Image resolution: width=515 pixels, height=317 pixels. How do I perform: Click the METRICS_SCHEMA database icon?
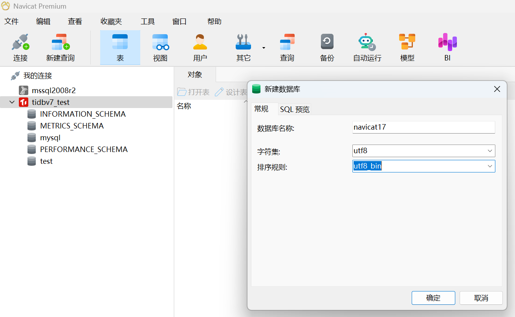click(32, 126)
